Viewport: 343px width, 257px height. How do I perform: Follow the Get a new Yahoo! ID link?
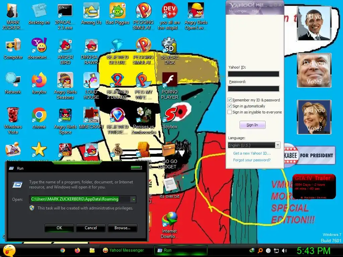click(x=252, y=153)
